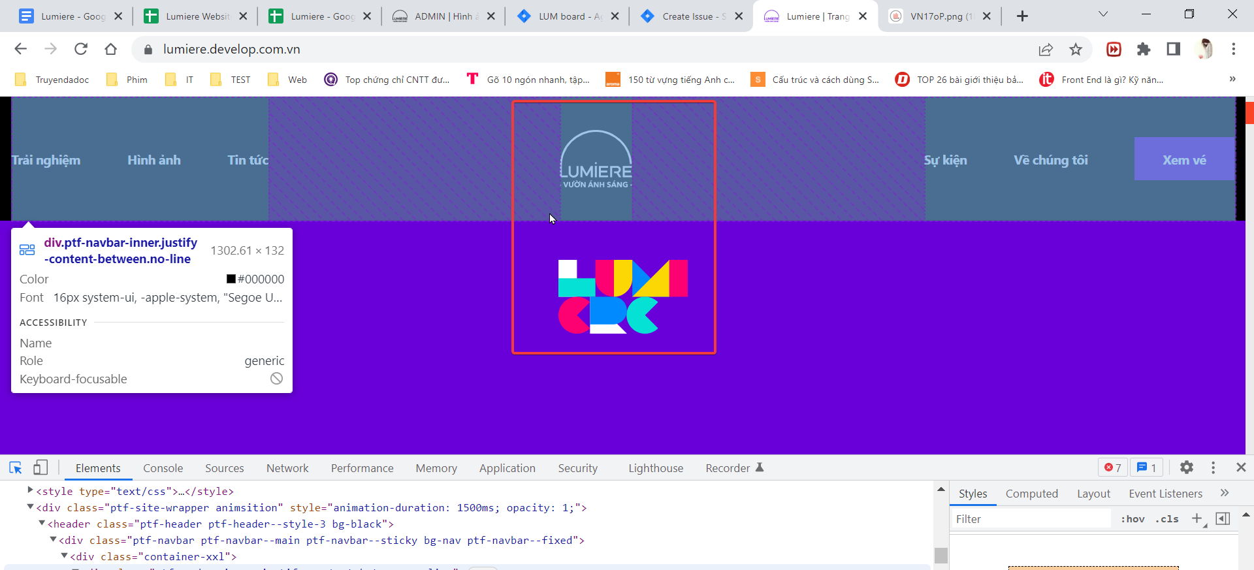1254x570 pixels.
Task: Open the Truyendadoc bookmark folder
Action: pos(52,80)
